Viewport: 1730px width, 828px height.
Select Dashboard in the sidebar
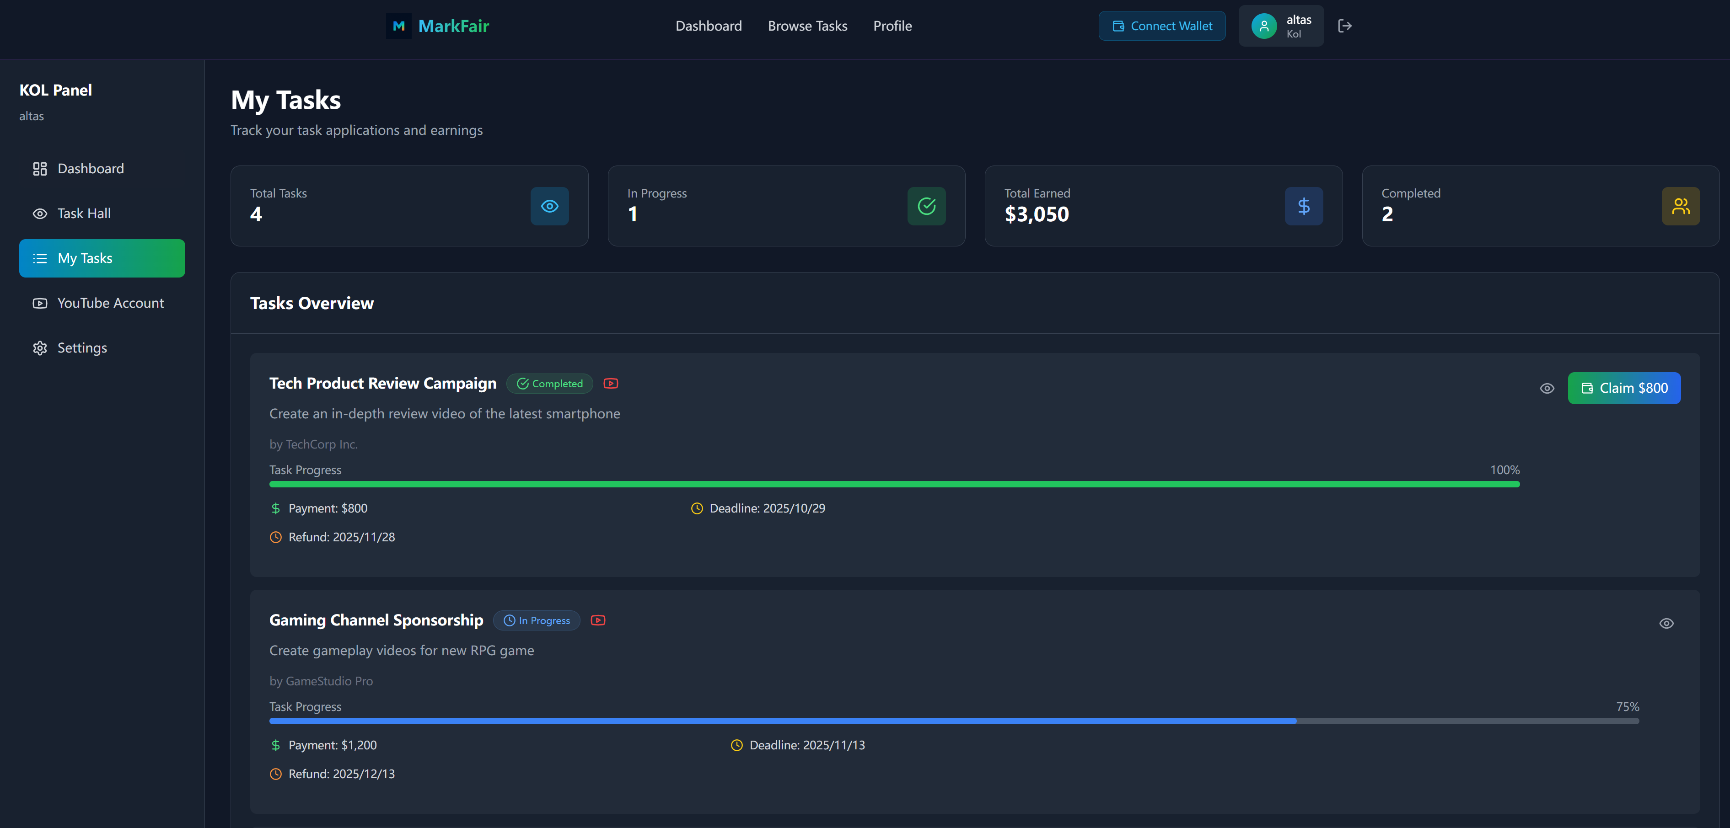tap(91, 168)
